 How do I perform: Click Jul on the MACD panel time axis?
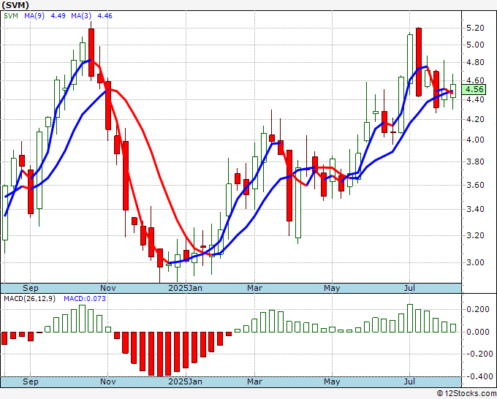pos(409,381)
